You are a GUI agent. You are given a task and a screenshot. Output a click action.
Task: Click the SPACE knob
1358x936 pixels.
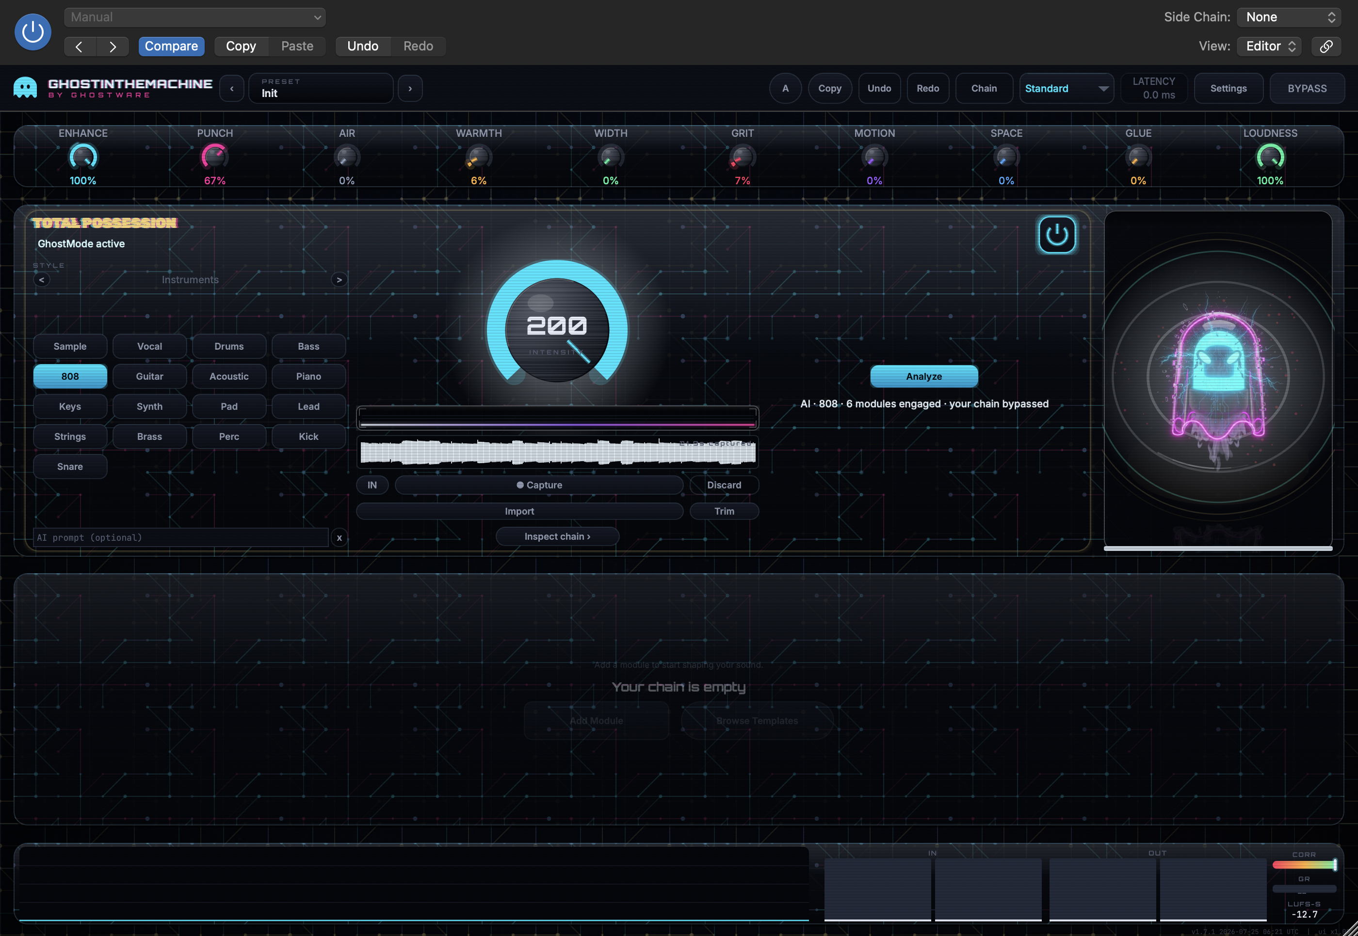[x=1006, y=157]
